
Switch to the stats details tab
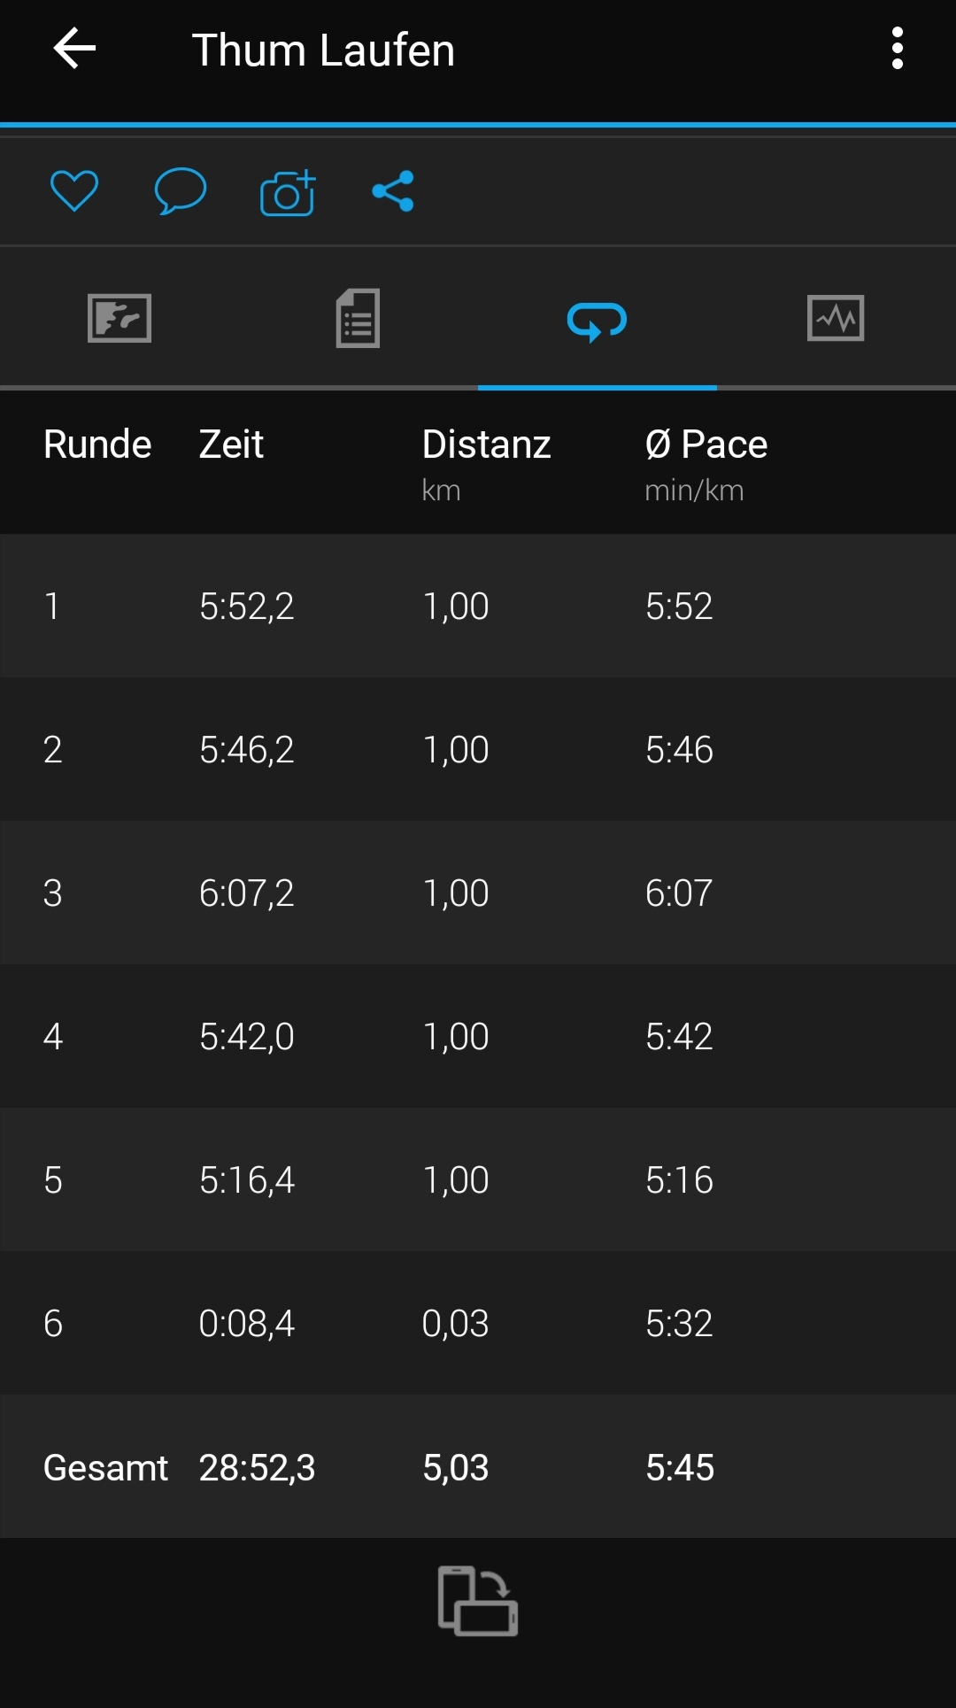(x=358, y=318)
